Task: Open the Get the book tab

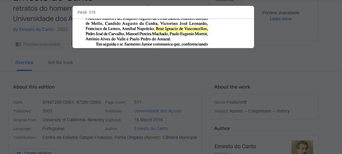Action: [60, 62]
